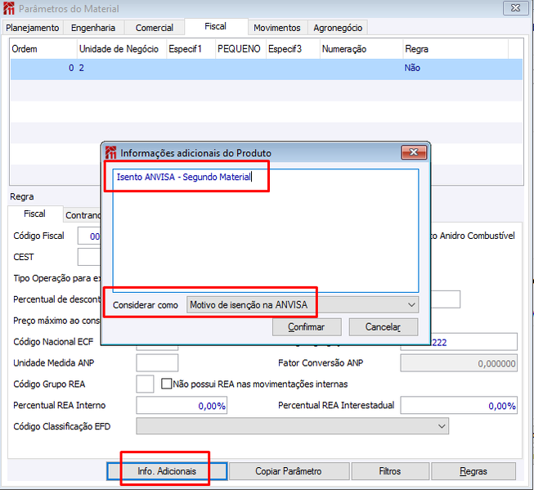This screenshot has width=534, height=490.
Task: Click the app icon in Parâmetros do Material title bar
Action: click(9, 8)
